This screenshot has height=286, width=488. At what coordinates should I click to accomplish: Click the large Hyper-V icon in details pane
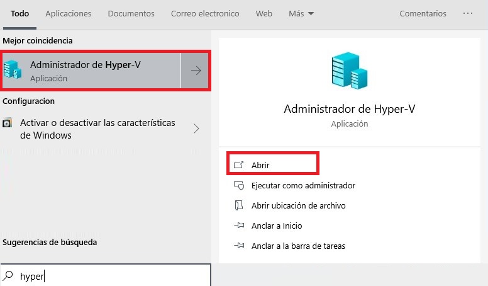(x=350, y=71)
